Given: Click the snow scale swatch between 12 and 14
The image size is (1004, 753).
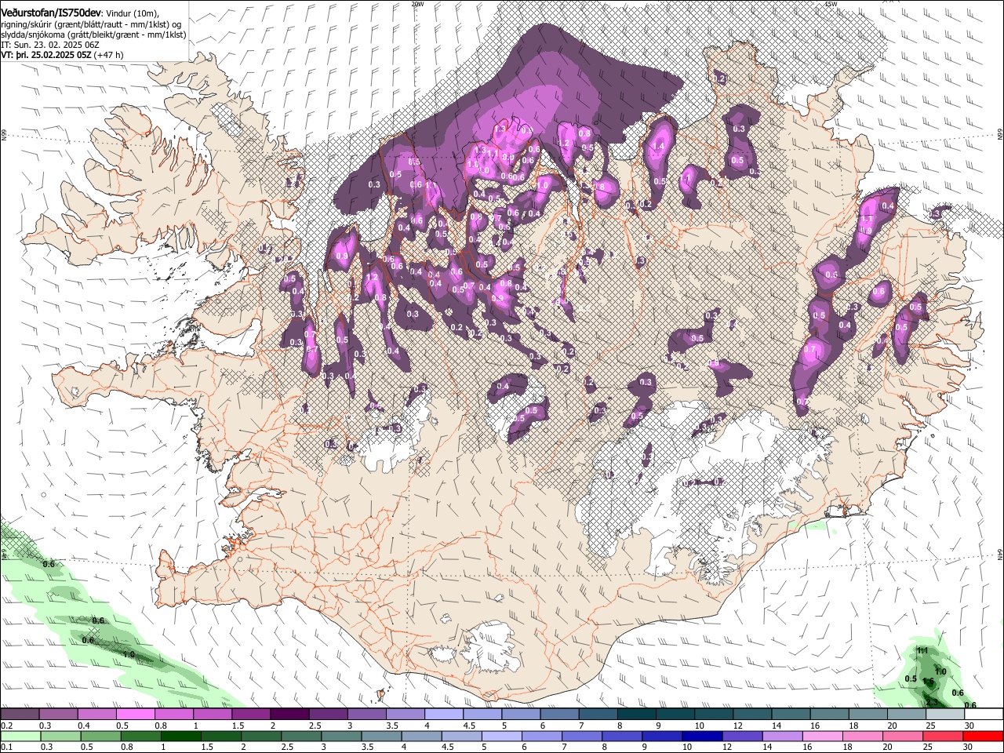Looking at the screenshot, I should pyautogui.click(x=752, y=715).
